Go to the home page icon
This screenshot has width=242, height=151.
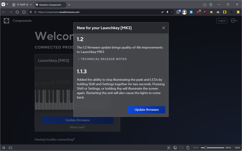coord(24,12)
